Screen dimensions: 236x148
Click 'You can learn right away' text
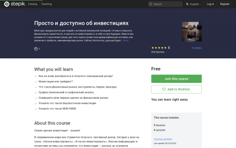coord(170,99)
